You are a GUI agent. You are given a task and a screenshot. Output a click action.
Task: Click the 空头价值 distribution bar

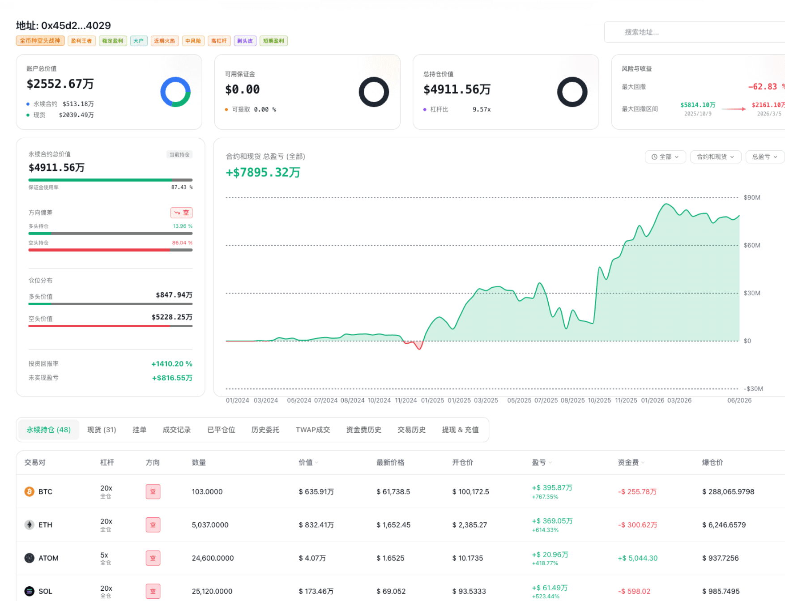(111, 326)
